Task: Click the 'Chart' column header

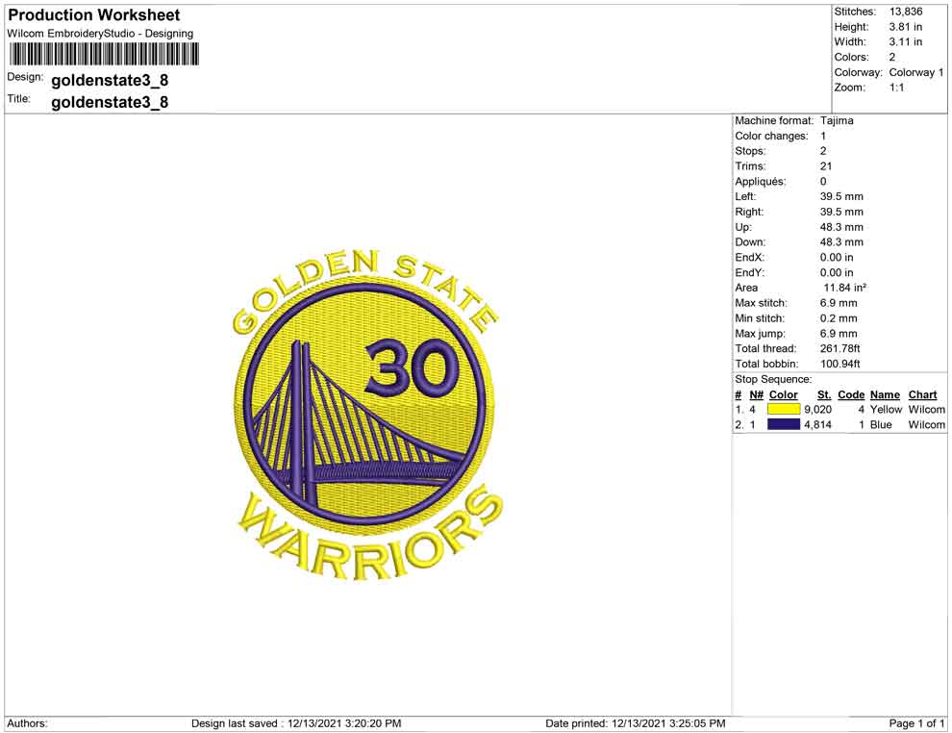Action: click(x=923, y=394)
